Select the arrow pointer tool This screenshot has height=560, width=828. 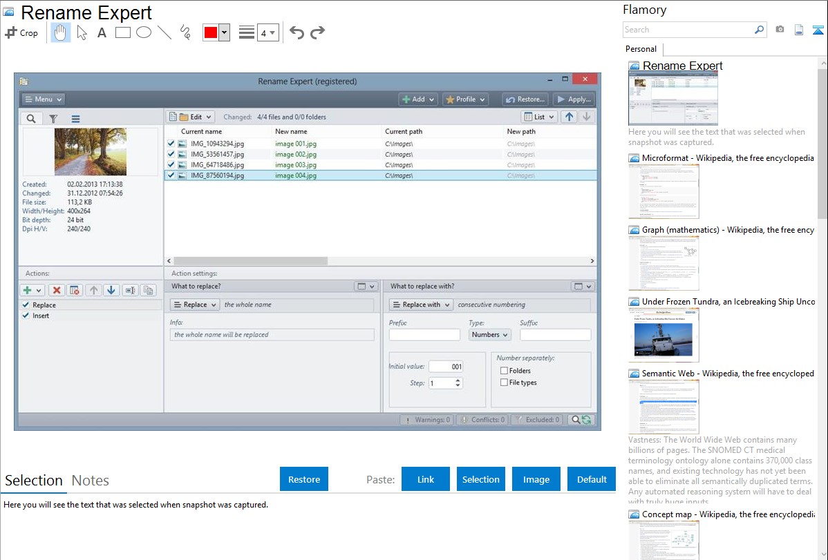tap(82, 32)
